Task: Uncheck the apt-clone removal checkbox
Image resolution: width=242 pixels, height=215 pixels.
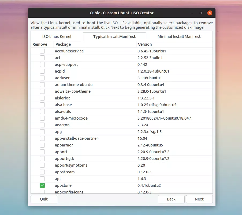Action: tap(42, 185)
